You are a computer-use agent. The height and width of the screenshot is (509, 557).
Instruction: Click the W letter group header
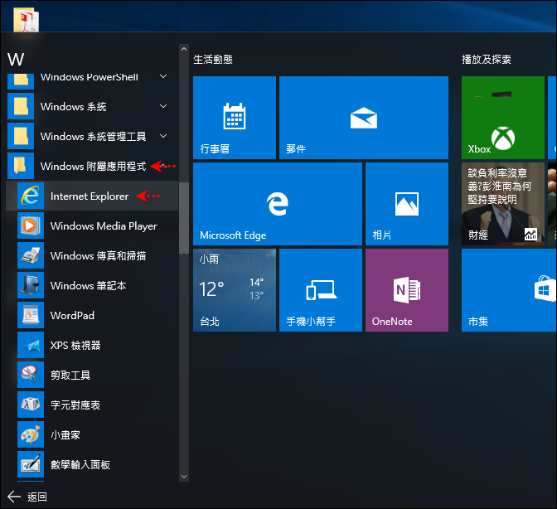tap(16, 60)
